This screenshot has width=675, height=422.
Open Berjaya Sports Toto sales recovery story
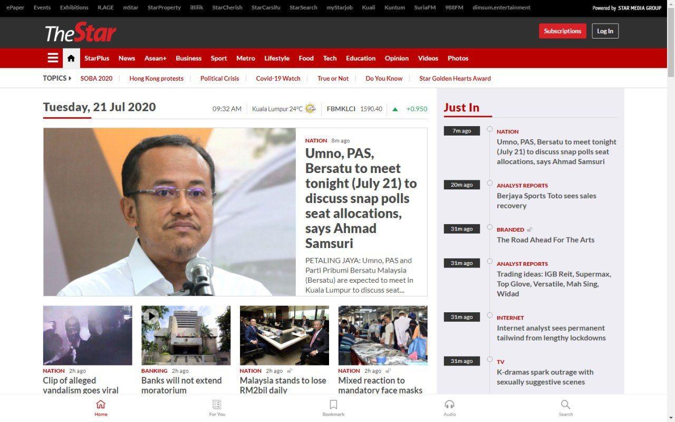click(546, 200)
